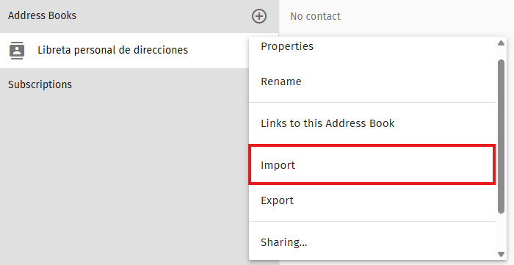
Task: Click scrollbar track below the thumb
Action: tap(501, 232)
